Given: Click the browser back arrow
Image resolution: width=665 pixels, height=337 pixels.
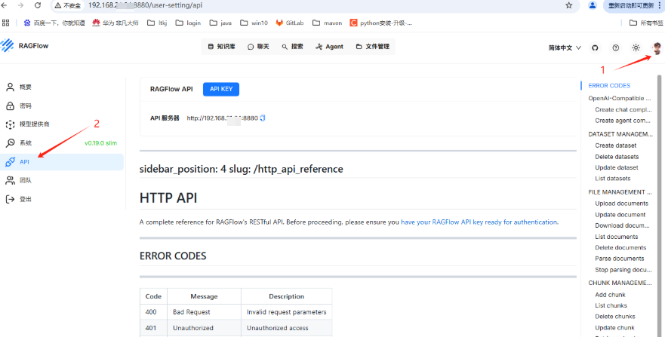Looking at the screenshot, I should pyautogui.click(x=5, y=5).
